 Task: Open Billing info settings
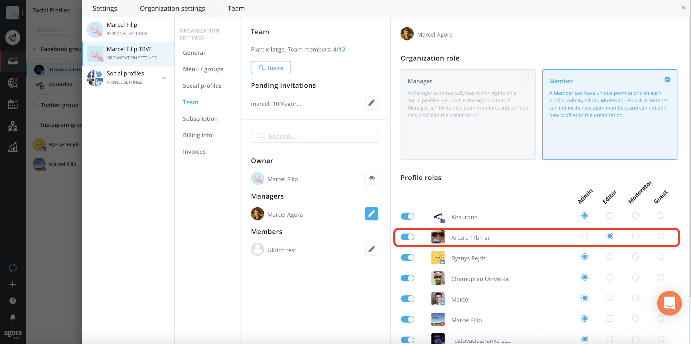198,135
